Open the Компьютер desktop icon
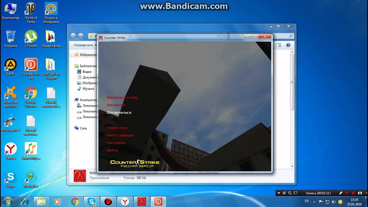Viewport: 368px width, 207px height. point(11,11)
